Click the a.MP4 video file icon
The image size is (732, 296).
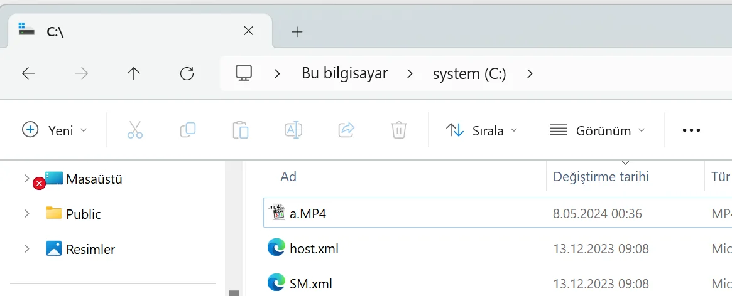coord(277,213)
